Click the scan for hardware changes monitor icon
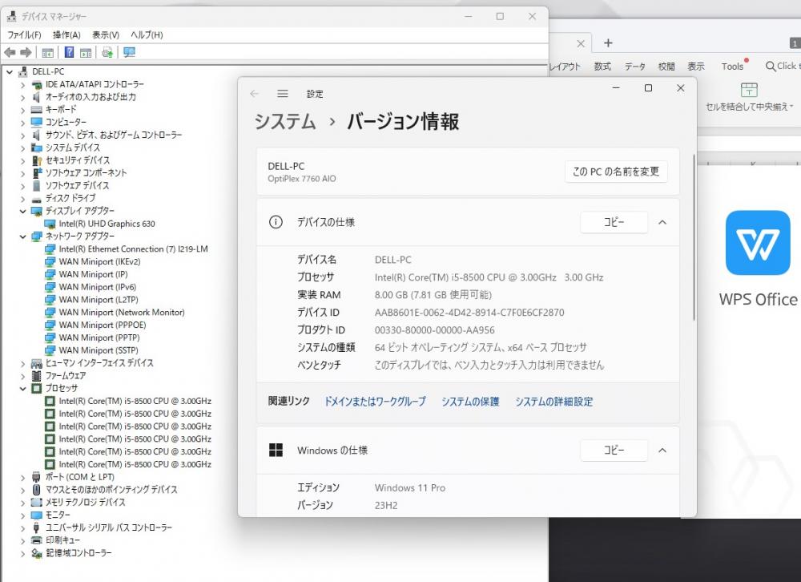Viewport: 801px width, 582px height. (129, 52)
